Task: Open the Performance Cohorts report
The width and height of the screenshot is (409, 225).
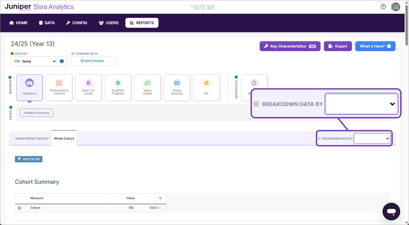Action: coord(59,88)
